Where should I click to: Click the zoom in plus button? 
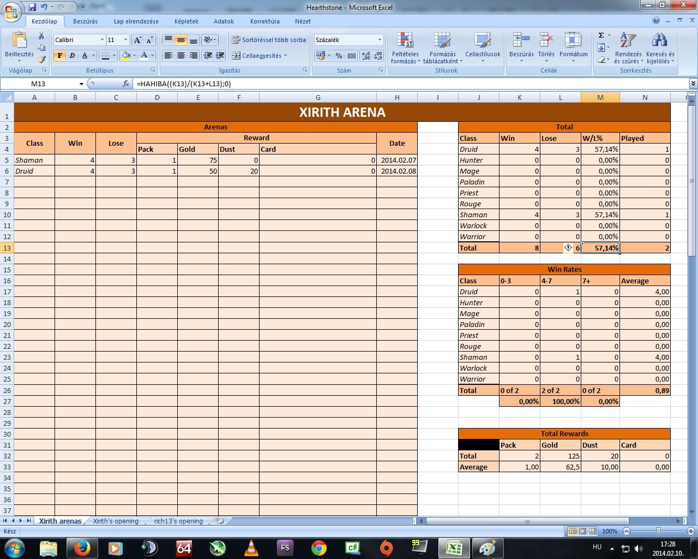click(690, 531)
